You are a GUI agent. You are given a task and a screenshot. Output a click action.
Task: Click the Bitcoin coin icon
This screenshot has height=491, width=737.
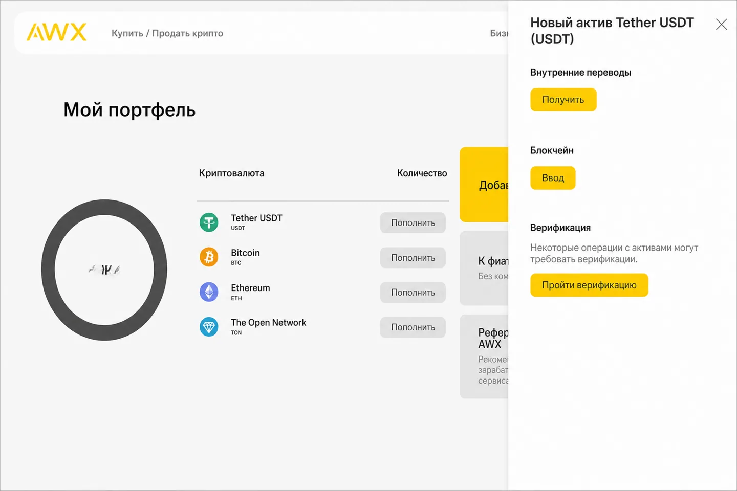pyautogui.click(x=209, y=257)
